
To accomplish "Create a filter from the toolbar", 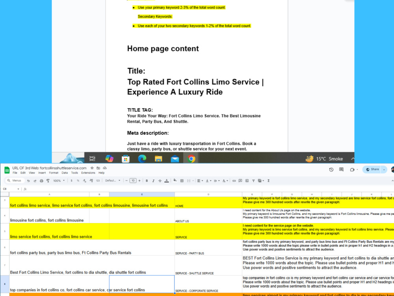I will pos(253,181).
